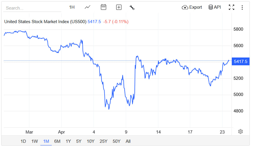Open the three-dot more options menu
Screen dimensions: 253x150
tap(242, 7)
